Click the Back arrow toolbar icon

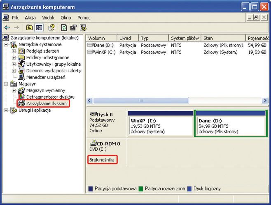[x=7, y=28]
